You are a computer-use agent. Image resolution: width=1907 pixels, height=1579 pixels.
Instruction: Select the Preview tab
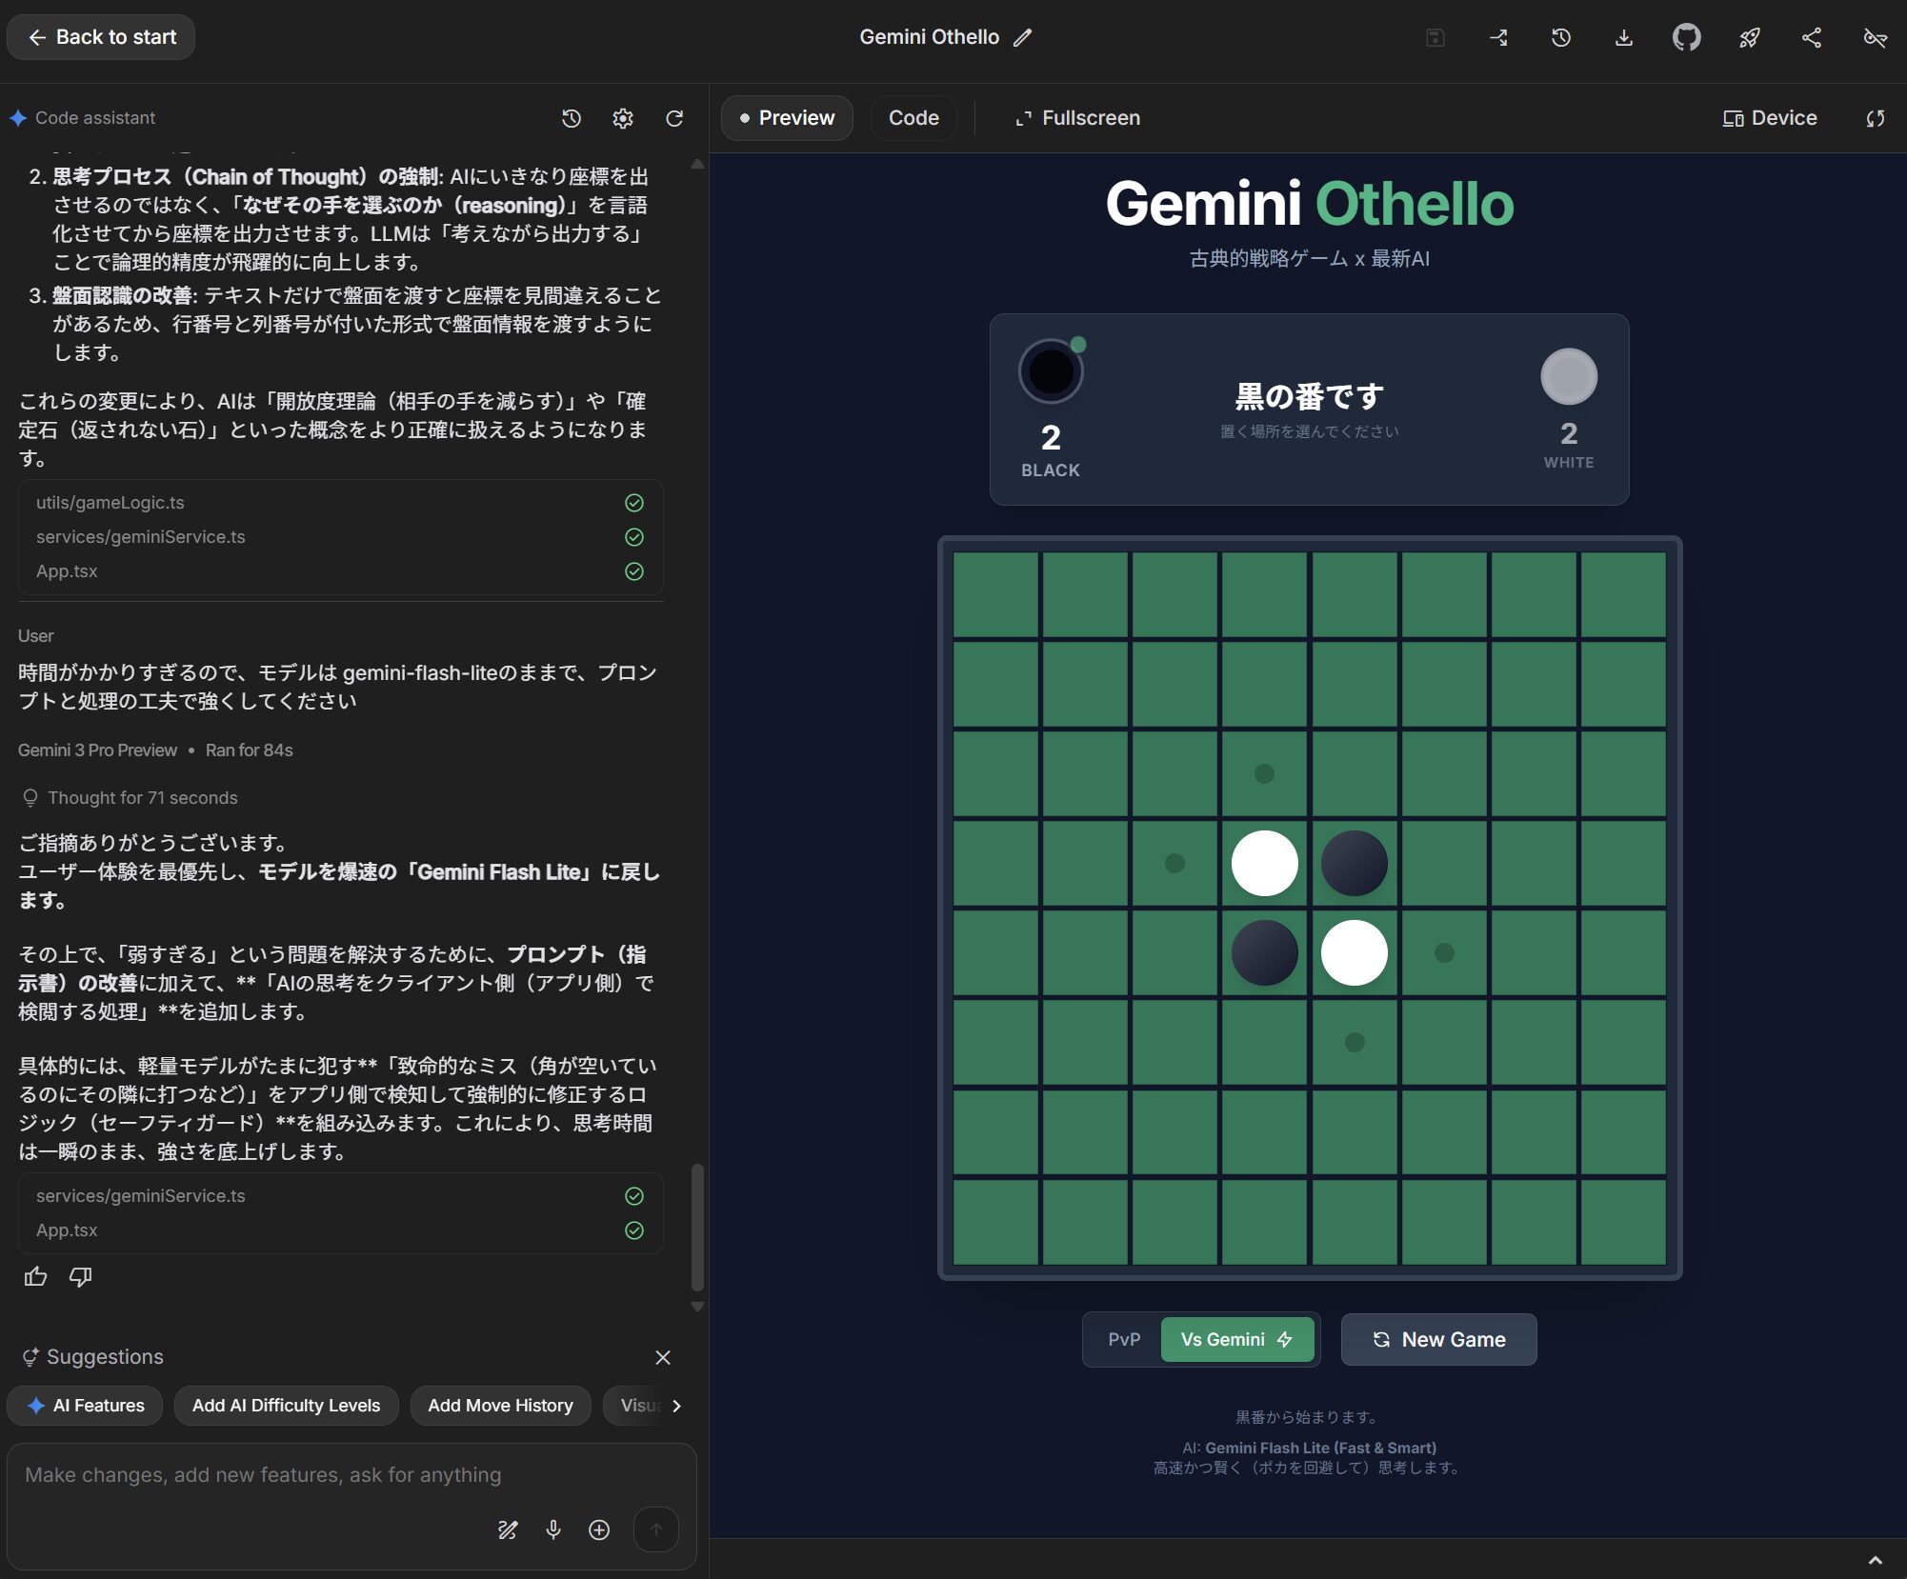787,118
